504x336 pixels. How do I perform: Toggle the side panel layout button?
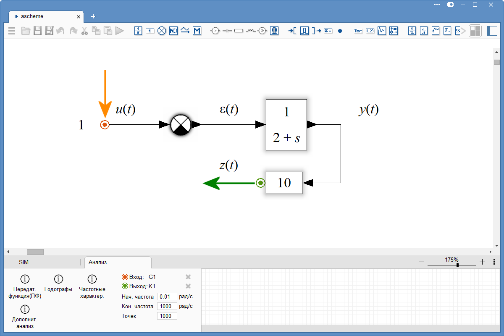tap(491, 31)
